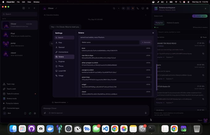
Task: Switch to the Pump.fun tab
Action: tap(159, 23)
